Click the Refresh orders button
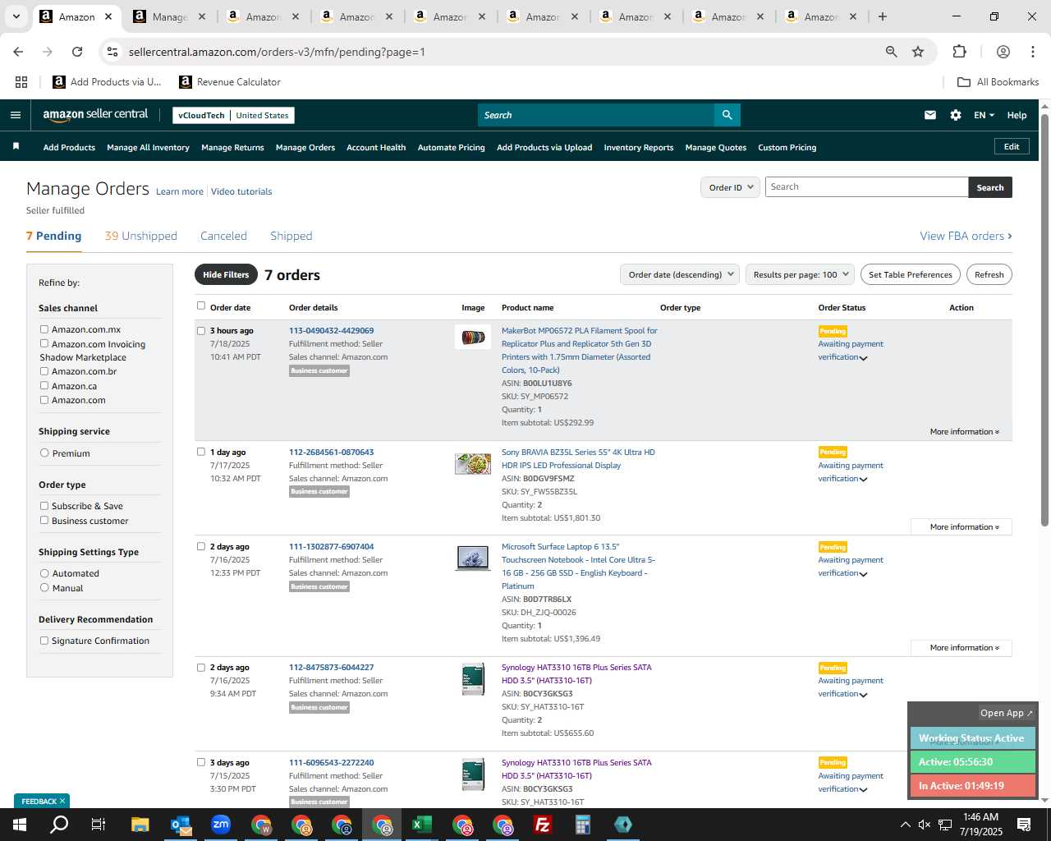The width and height of the screenshot is (1051, 841). (x=989, y=274)
